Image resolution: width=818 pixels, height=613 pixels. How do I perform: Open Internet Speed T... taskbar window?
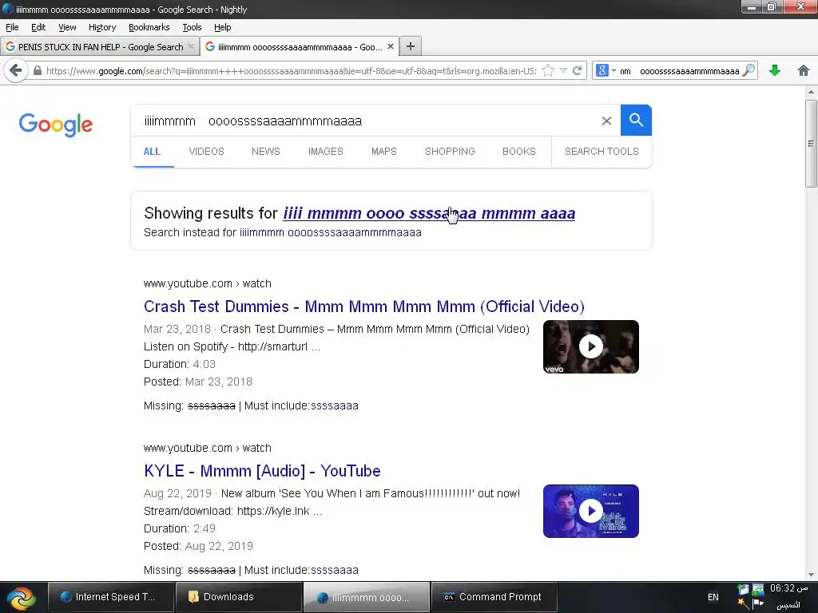pyautogui.click(x=110, y=597)
